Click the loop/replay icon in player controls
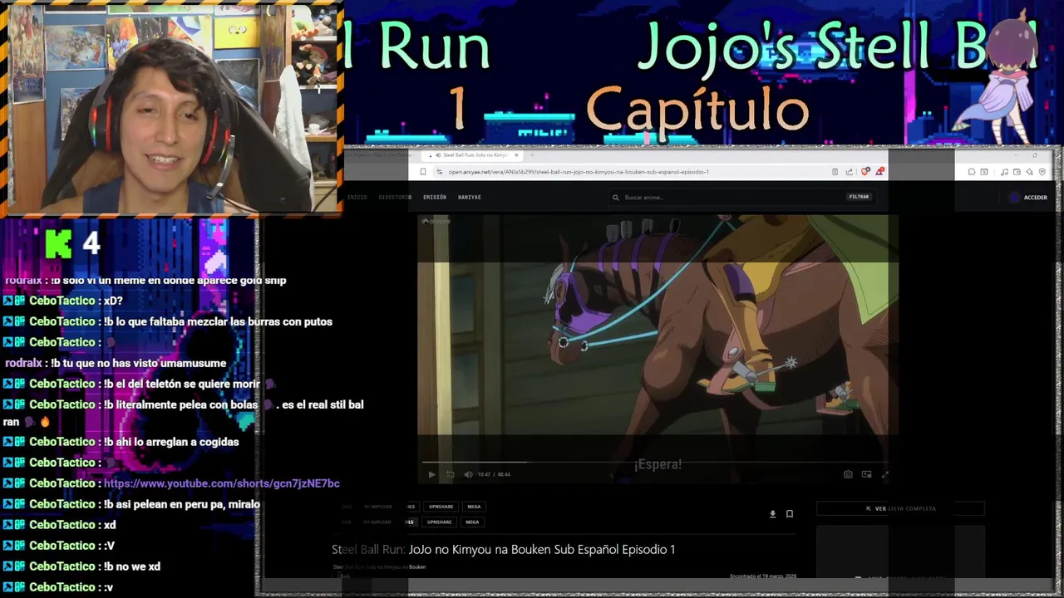 pos(450,474)
